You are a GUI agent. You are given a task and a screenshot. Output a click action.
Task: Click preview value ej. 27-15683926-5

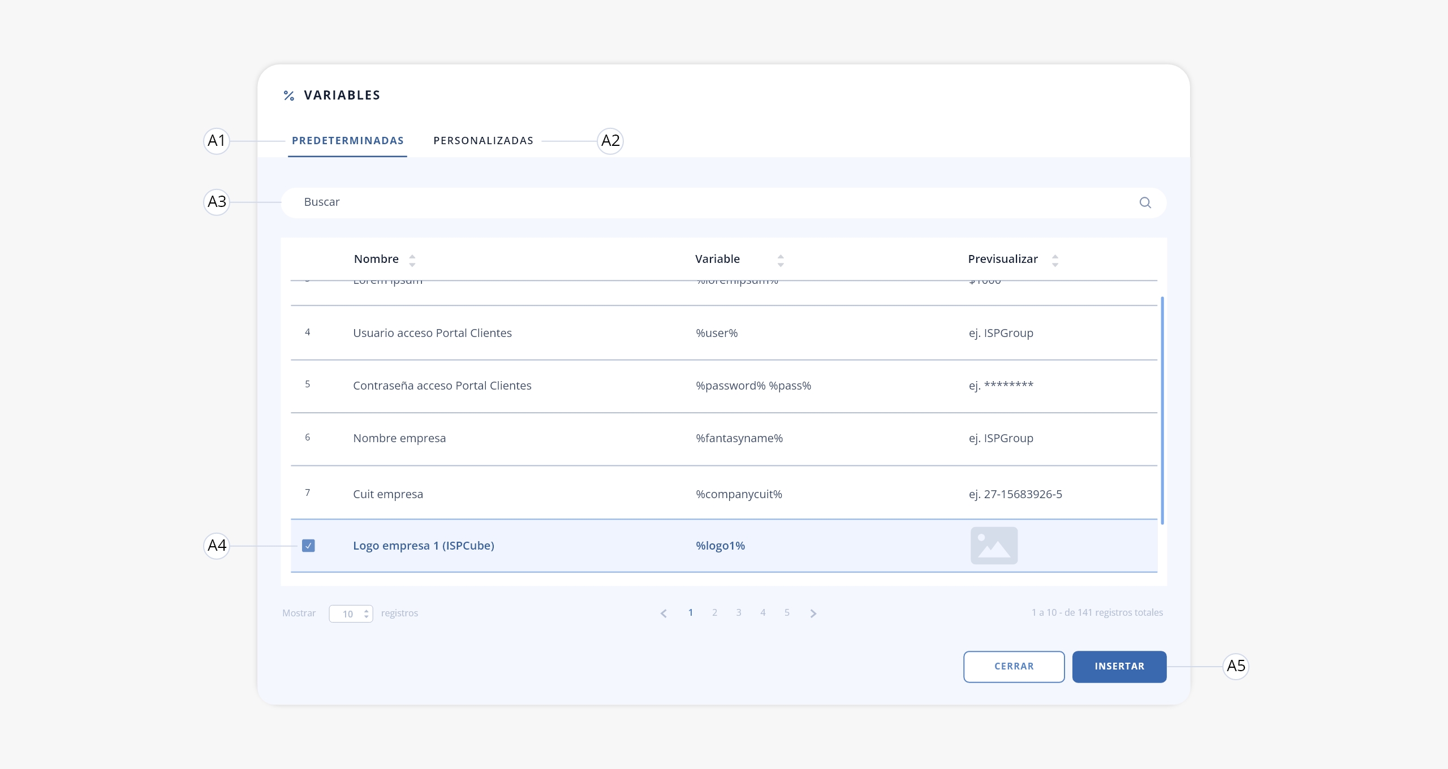tap(1015, 494)
